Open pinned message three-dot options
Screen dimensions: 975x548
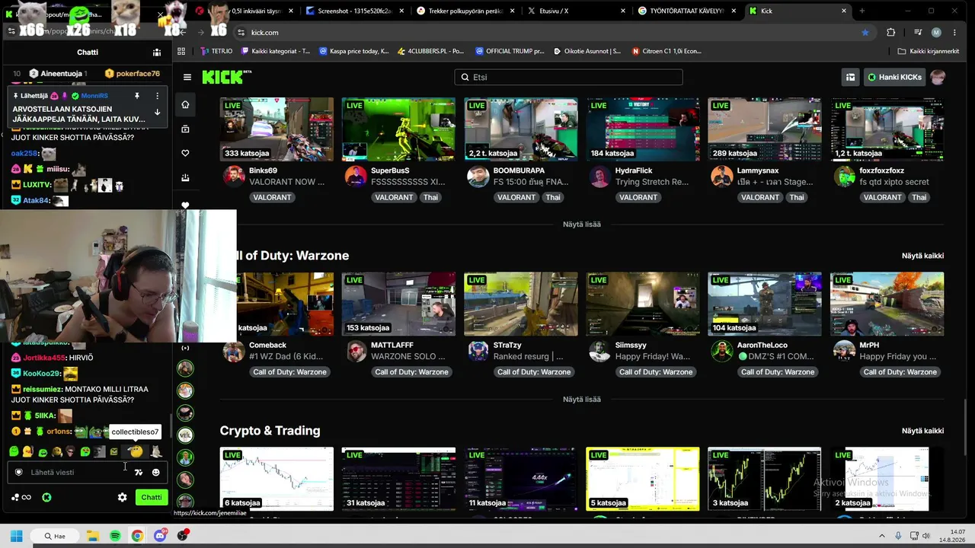pyautogui.click(x=157, y=96)
